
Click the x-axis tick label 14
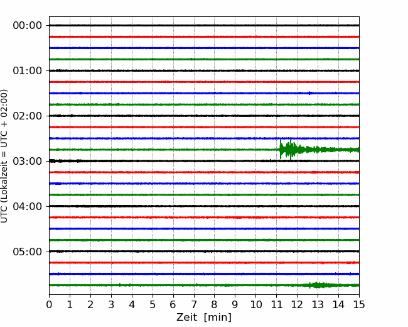pyautogui.click(x=338, y=304)
